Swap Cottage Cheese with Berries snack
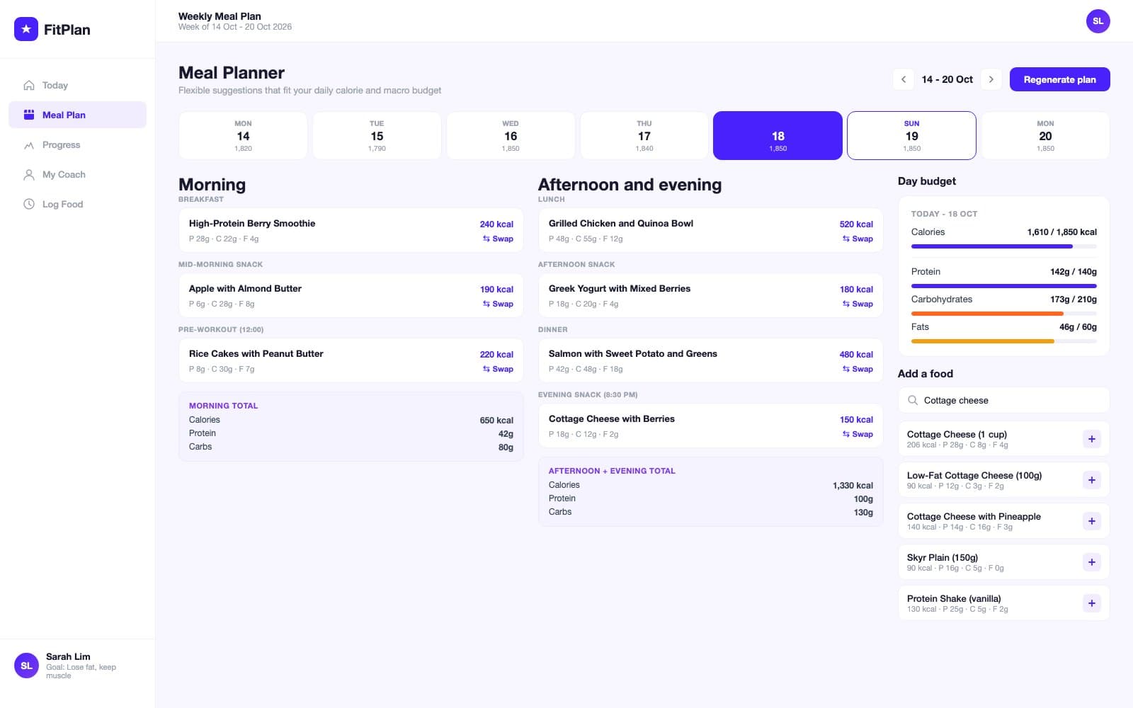The image size is (1133, 708). point(858,434)
